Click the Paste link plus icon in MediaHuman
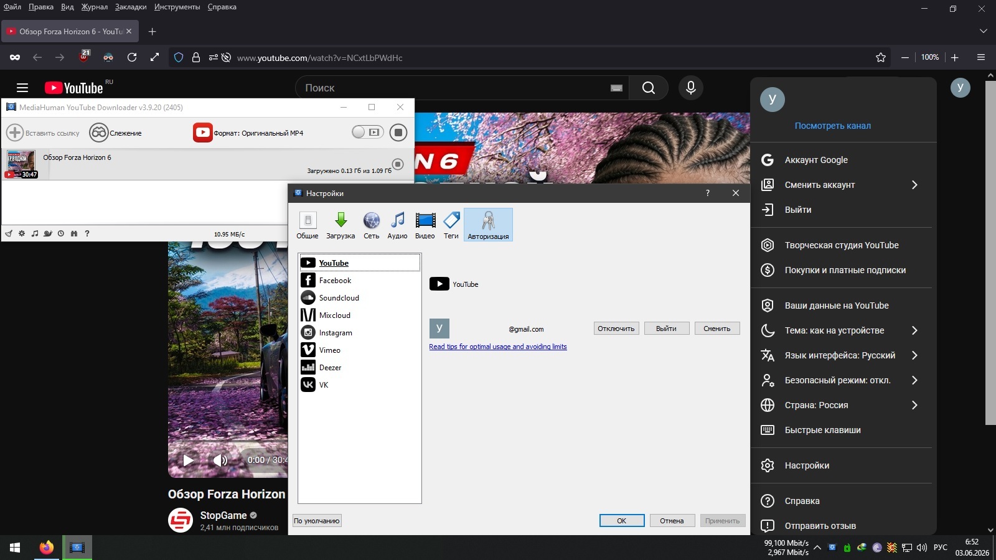The height and width of the screenshot is (560, 996). [15, 133]
